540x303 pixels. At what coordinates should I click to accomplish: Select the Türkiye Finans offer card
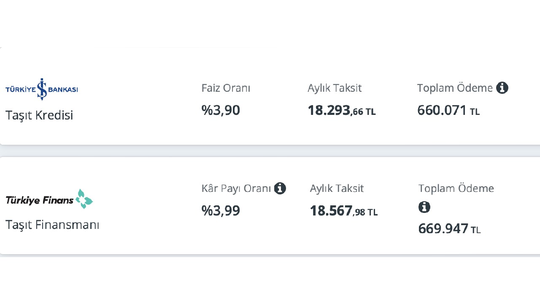pos(270,205)
